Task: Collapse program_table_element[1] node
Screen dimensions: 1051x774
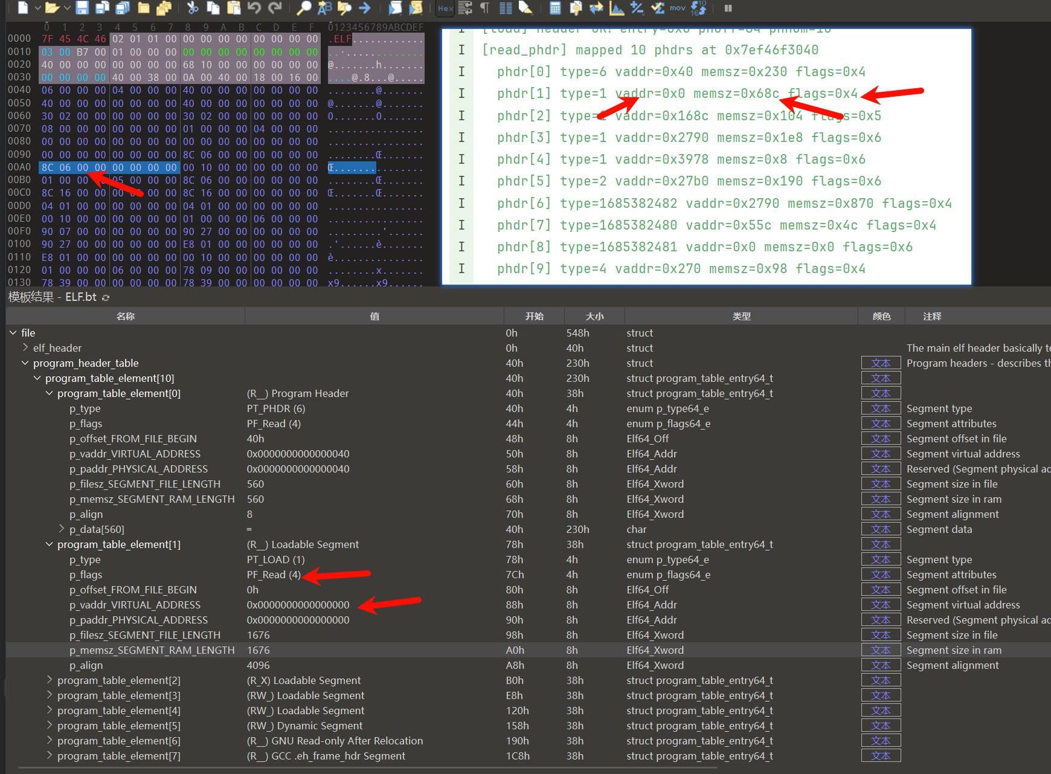Action: click(49, 544)
